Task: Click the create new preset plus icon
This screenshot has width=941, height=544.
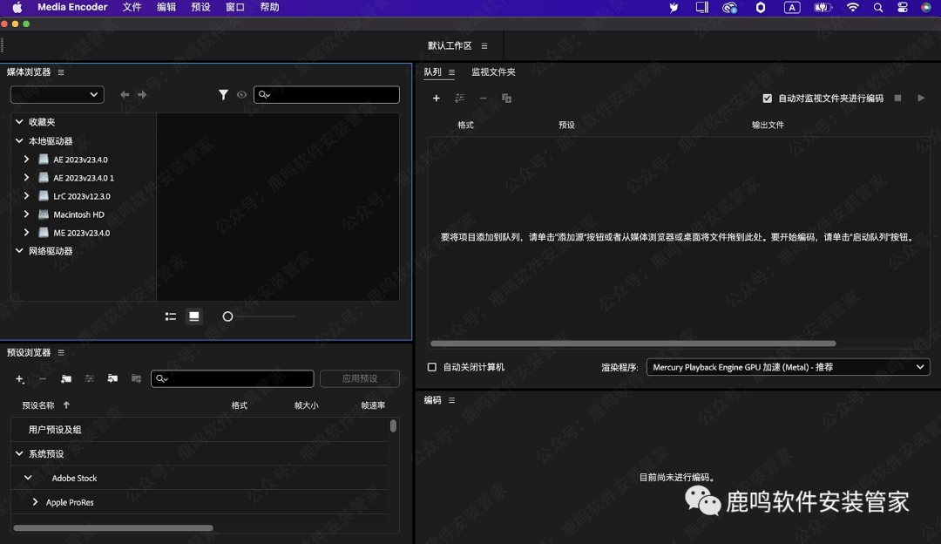Action: (x=18, y=378)
